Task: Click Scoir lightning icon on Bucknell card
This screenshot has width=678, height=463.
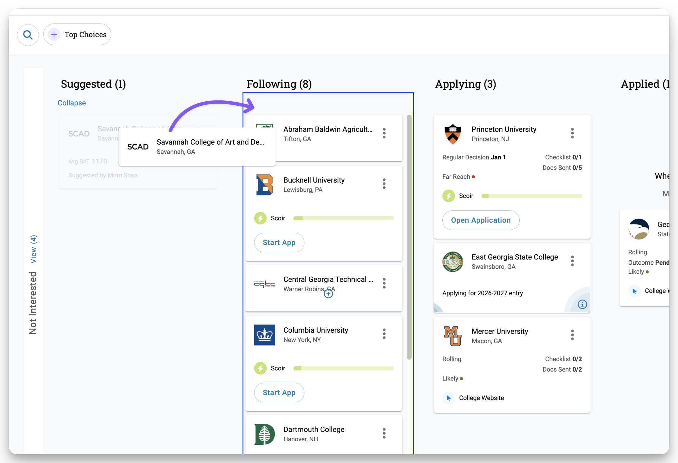Action: [x=260, y=218]
